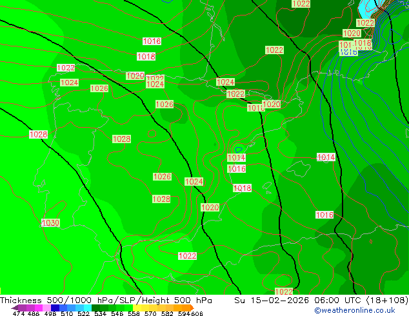
Task: Click the 582 legend value
Action: [167, 313]
